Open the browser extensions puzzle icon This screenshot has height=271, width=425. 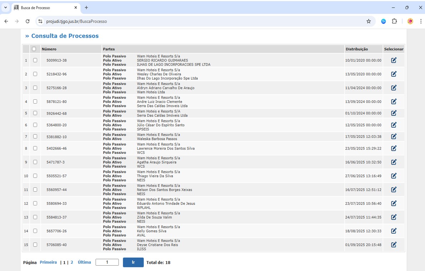pos(394,22)
